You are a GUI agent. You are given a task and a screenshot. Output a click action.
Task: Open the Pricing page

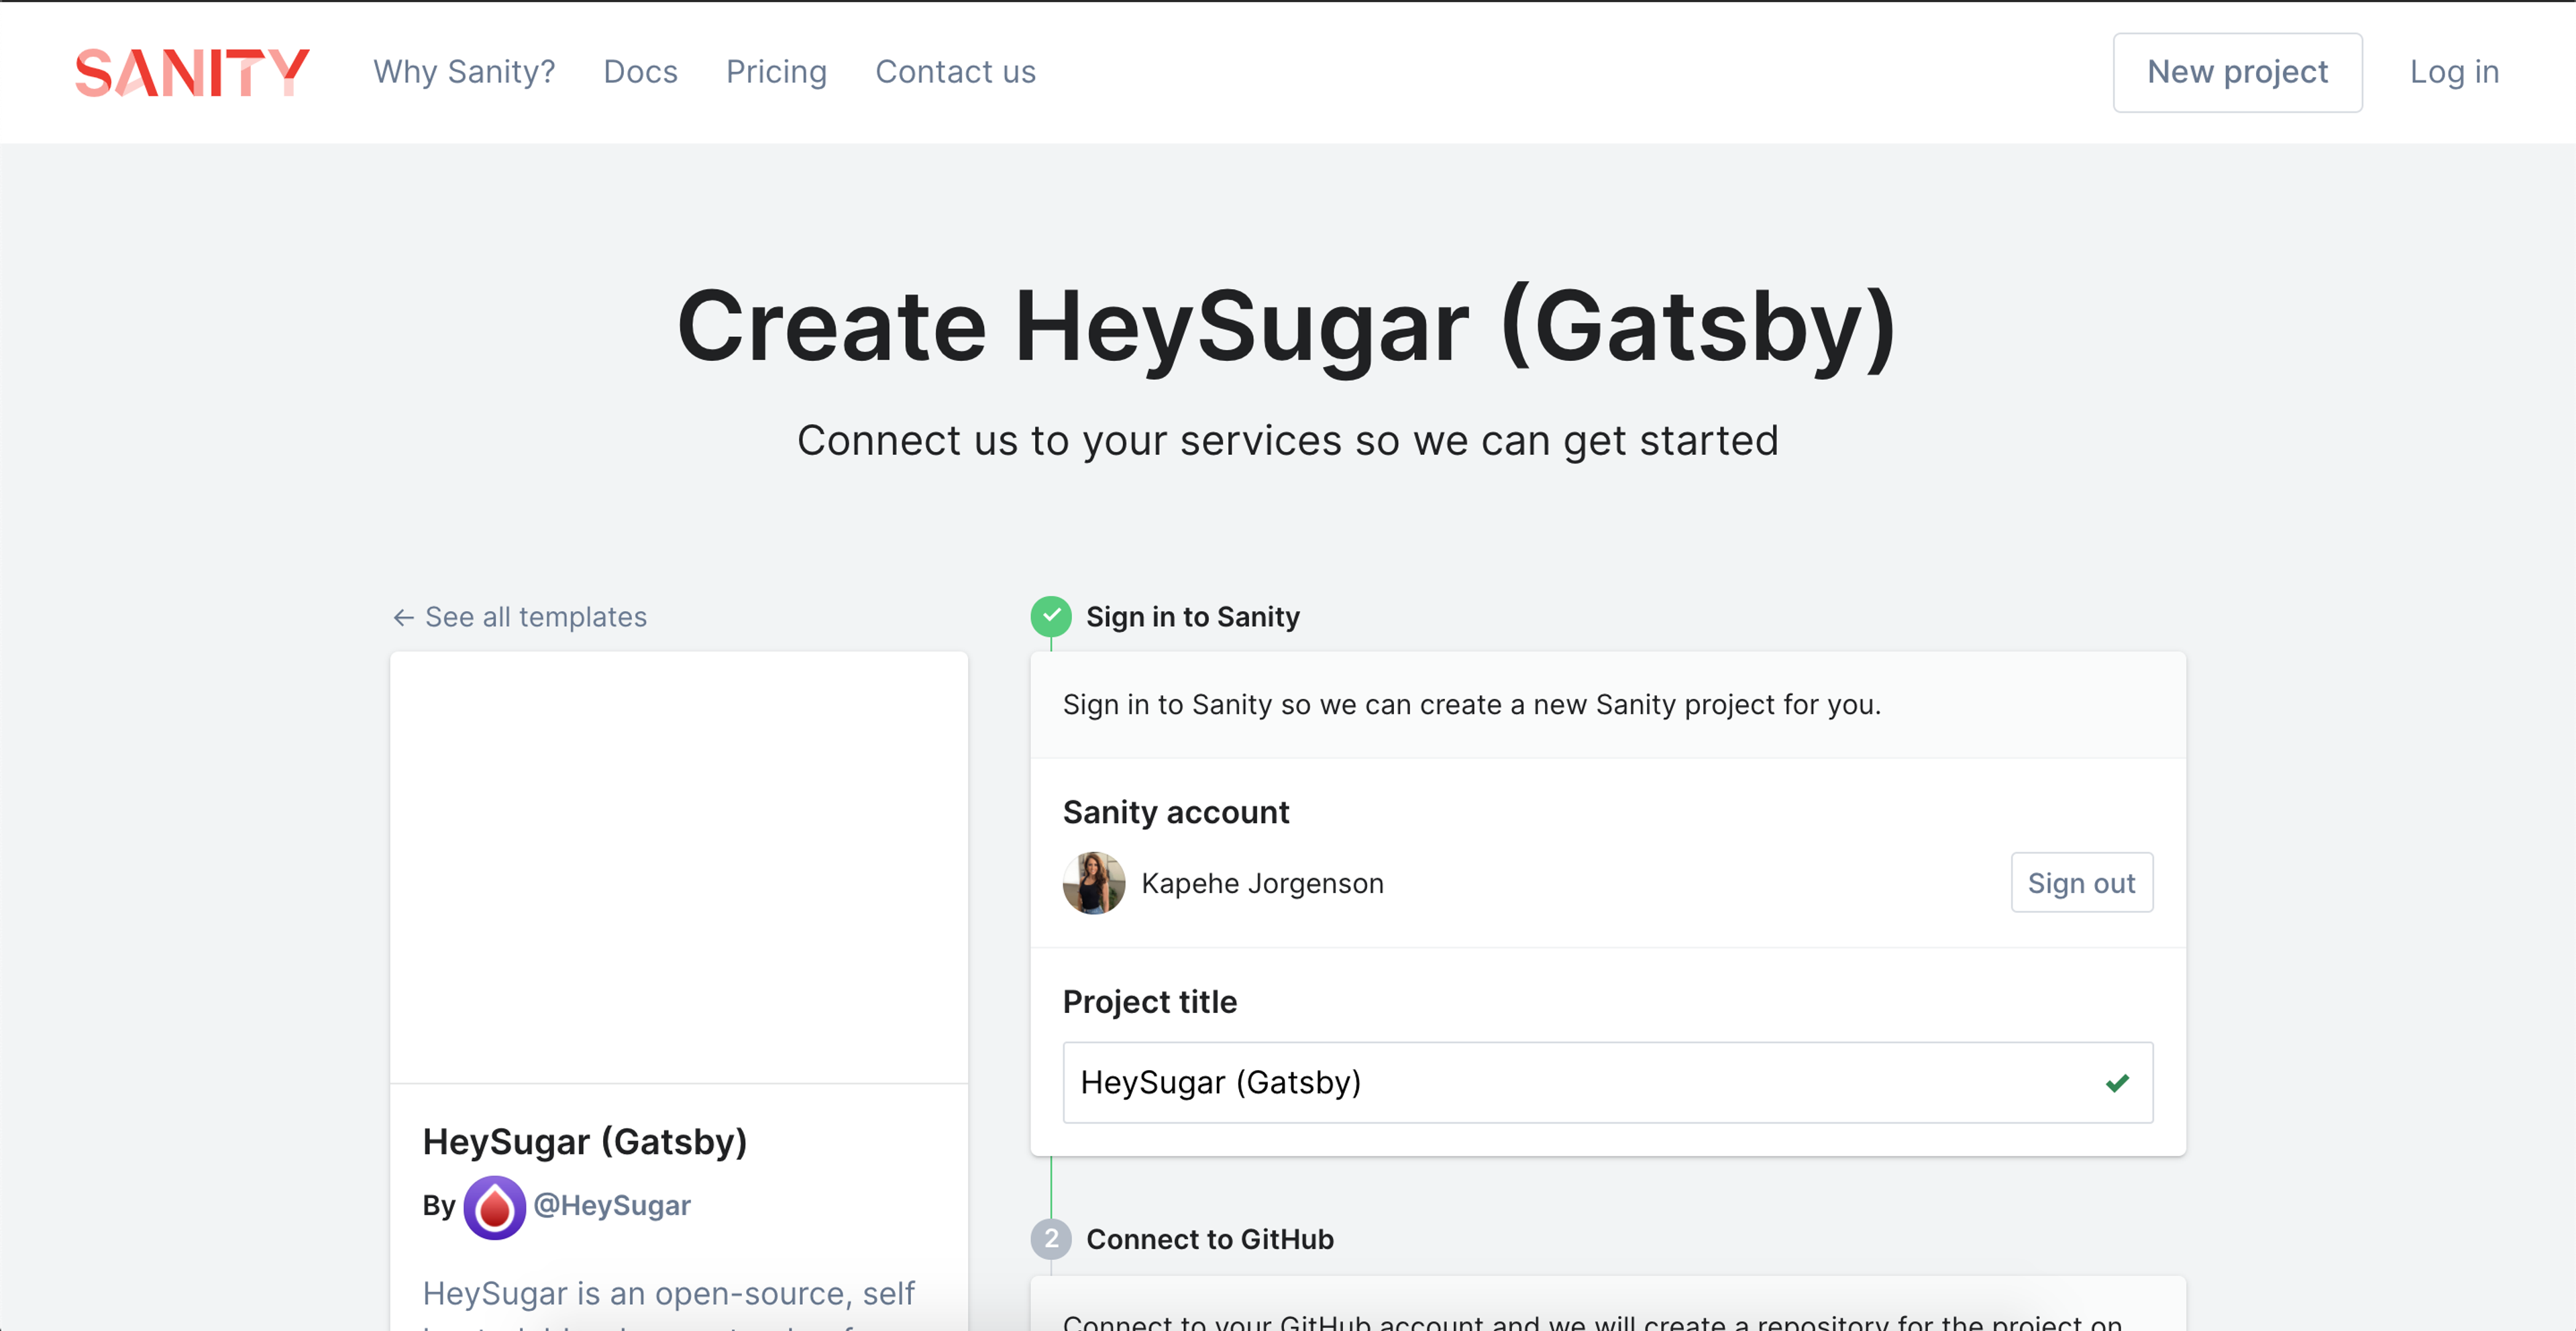pos(776,72)
